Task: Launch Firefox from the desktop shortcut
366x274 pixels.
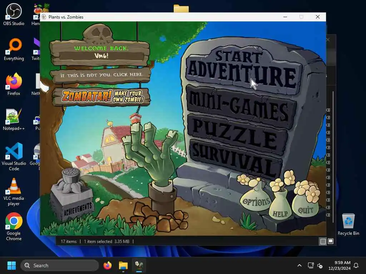Action: [14, 84]
